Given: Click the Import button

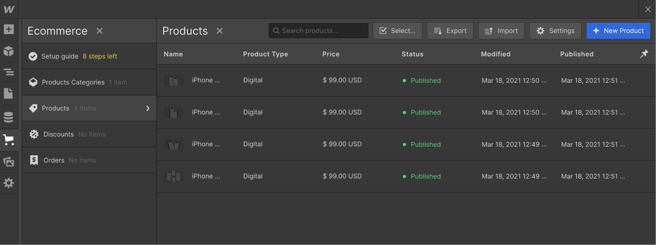Looking at the screenshot, I should (x=501, y=31).
